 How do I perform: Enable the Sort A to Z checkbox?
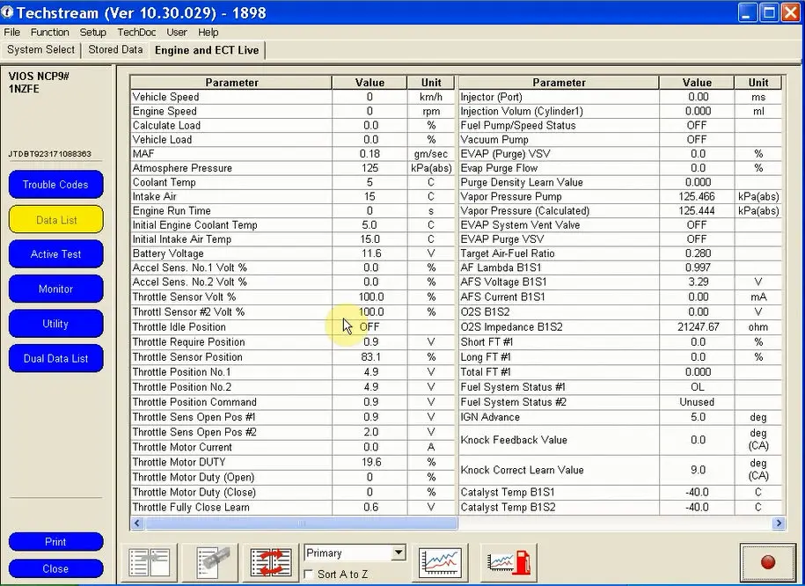(309, 575)
